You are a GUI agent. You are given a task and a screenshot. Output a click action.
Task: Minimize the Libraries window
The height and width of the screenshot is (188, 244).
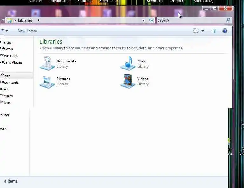pos(207,8)
